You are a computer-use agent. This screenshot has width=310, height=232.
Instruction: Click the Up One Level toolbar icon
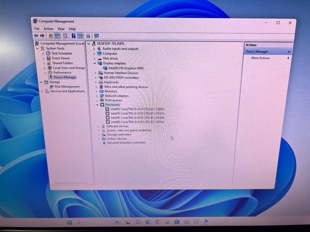coord(50,36)
